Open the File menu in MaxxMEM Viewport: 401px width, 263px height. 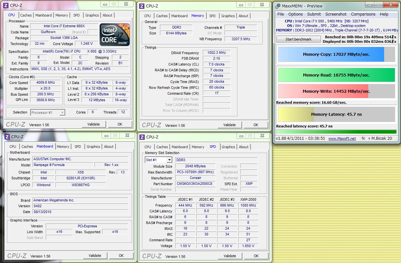coord(281,14)
